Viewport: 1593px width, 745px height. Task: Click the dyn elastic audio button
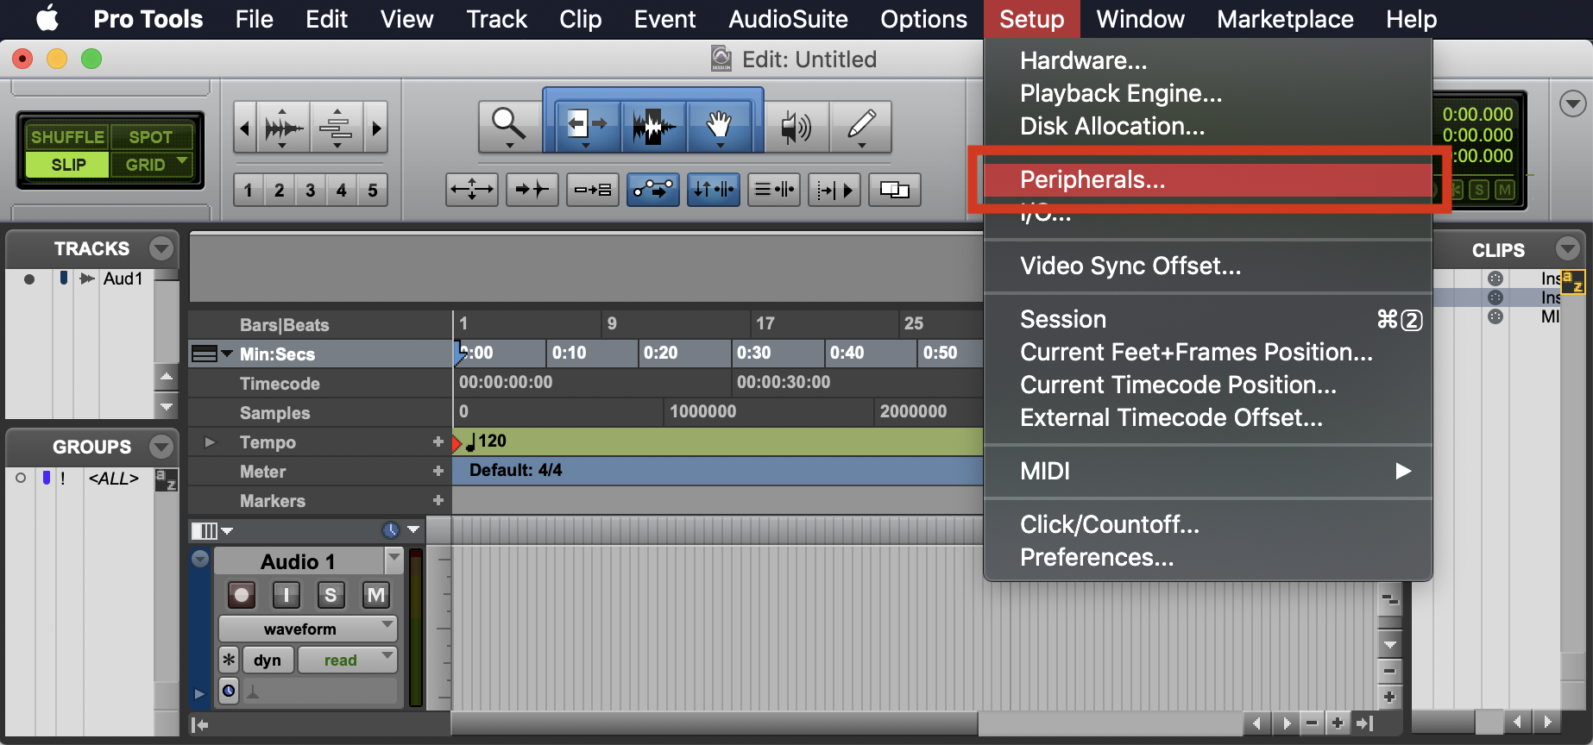(268, 660)
